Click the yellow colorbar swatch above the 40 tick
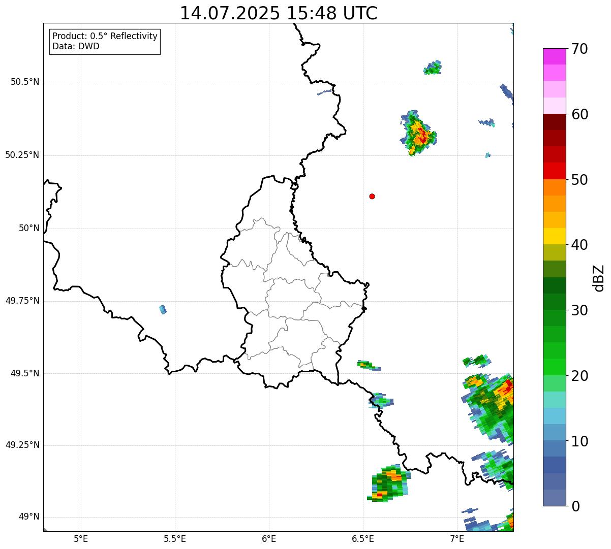Screen dimensions: 611x549 [555, 237]
